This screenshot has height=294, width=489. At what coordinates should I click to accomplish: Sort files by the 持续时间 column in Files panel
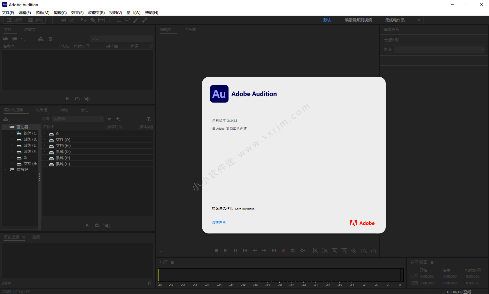(x=82, y=46)
